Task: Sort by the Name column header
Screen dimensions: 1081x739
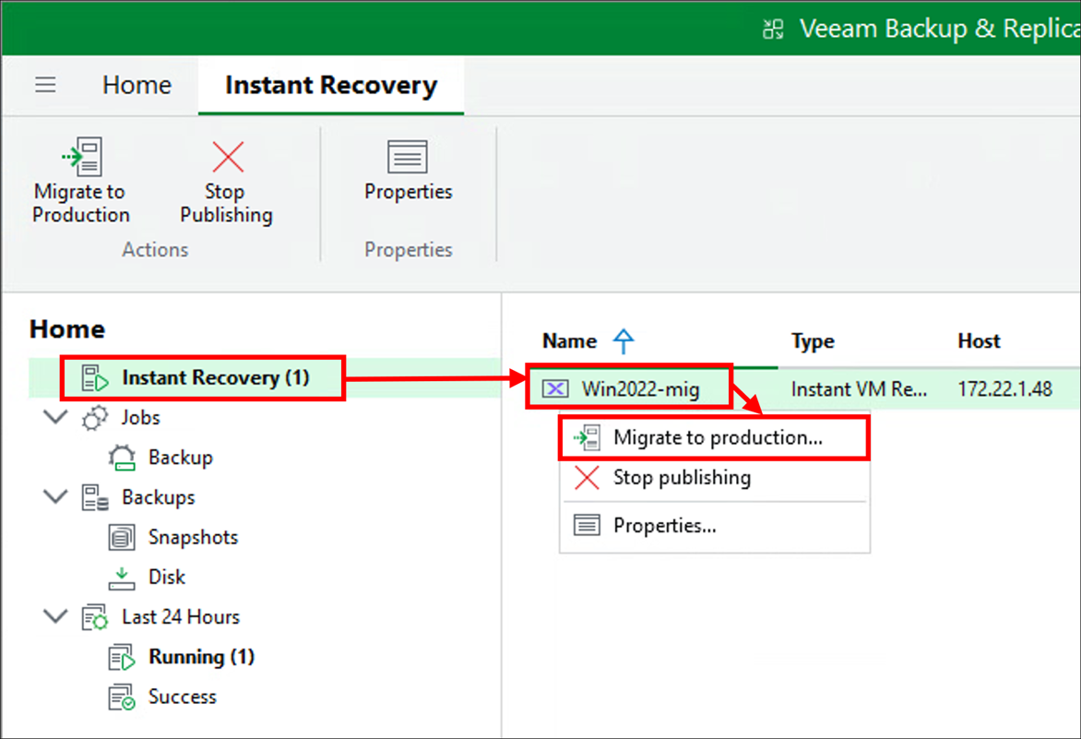Action: click(569, 341)
